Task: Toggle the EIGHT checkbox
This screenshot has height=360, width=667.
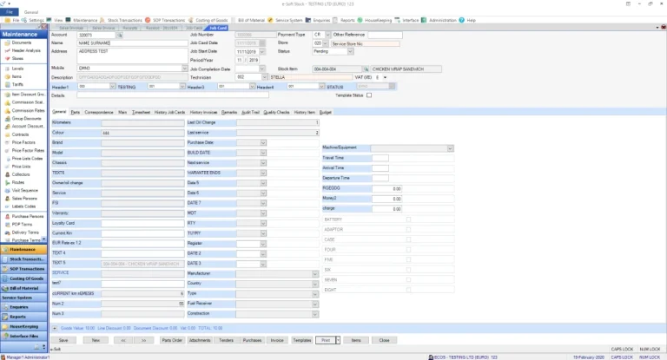Action: pos(408,290)
